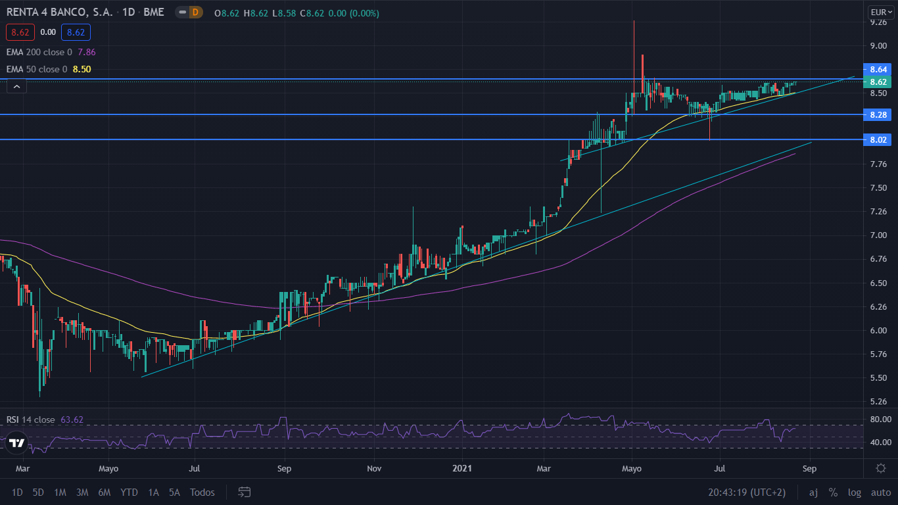
Task: Click the TradingView logo icon
Action: click(x=17, y=443)
